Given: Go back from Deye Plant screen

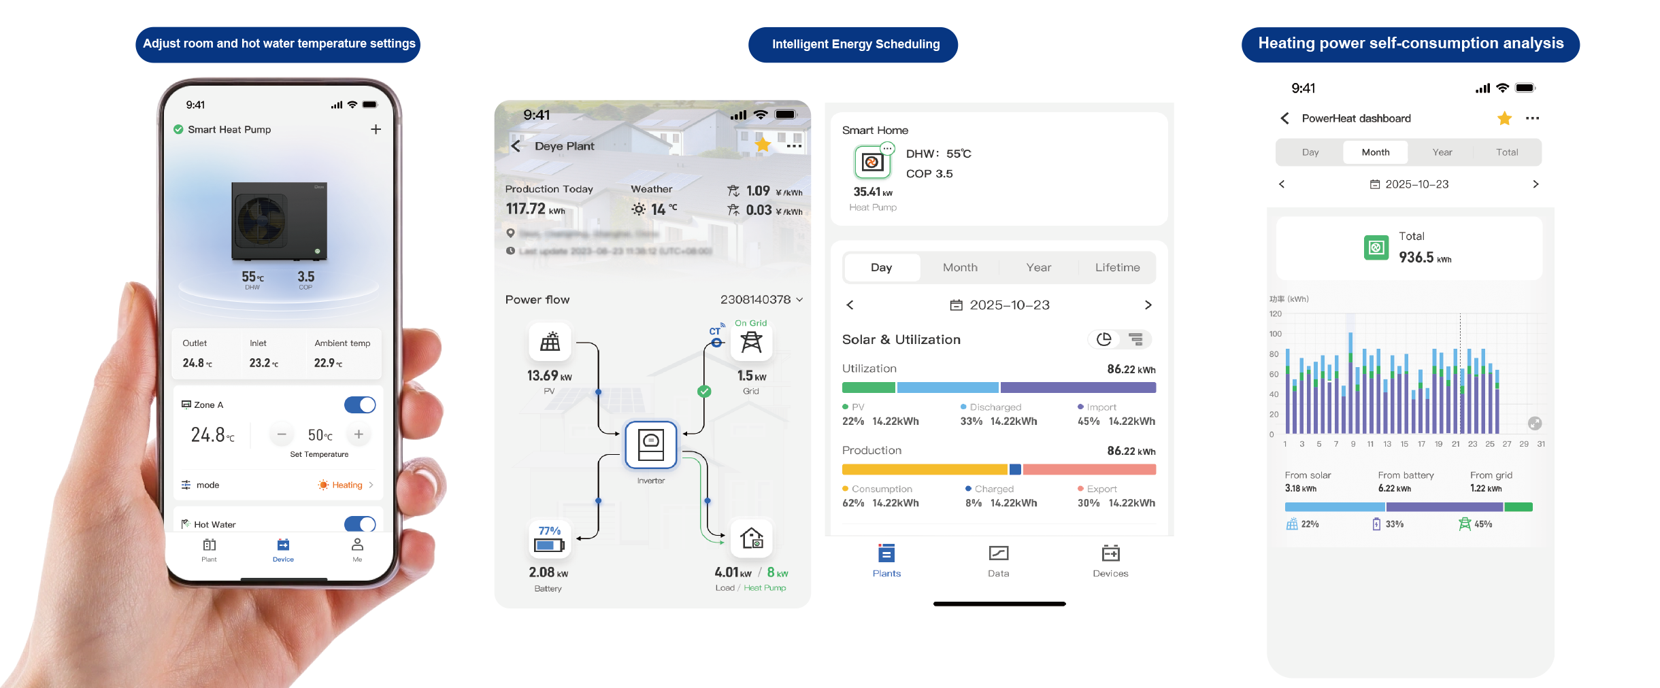Looking at the screenshot, I should (516, 146).
